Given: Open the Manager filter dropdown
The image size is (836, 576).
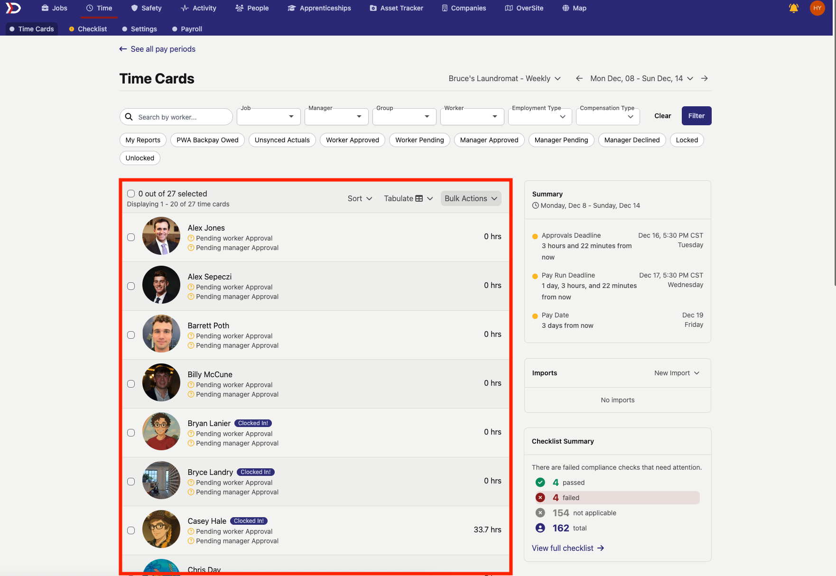Looking at the screenshot, I should point(336,117).
